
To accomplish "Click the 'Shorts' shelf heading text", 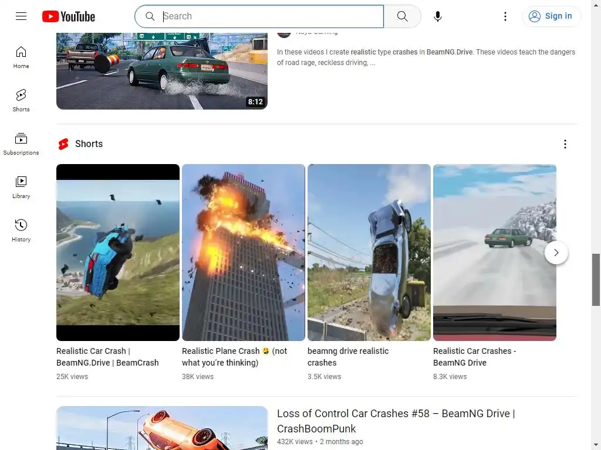I will (89, 144).
